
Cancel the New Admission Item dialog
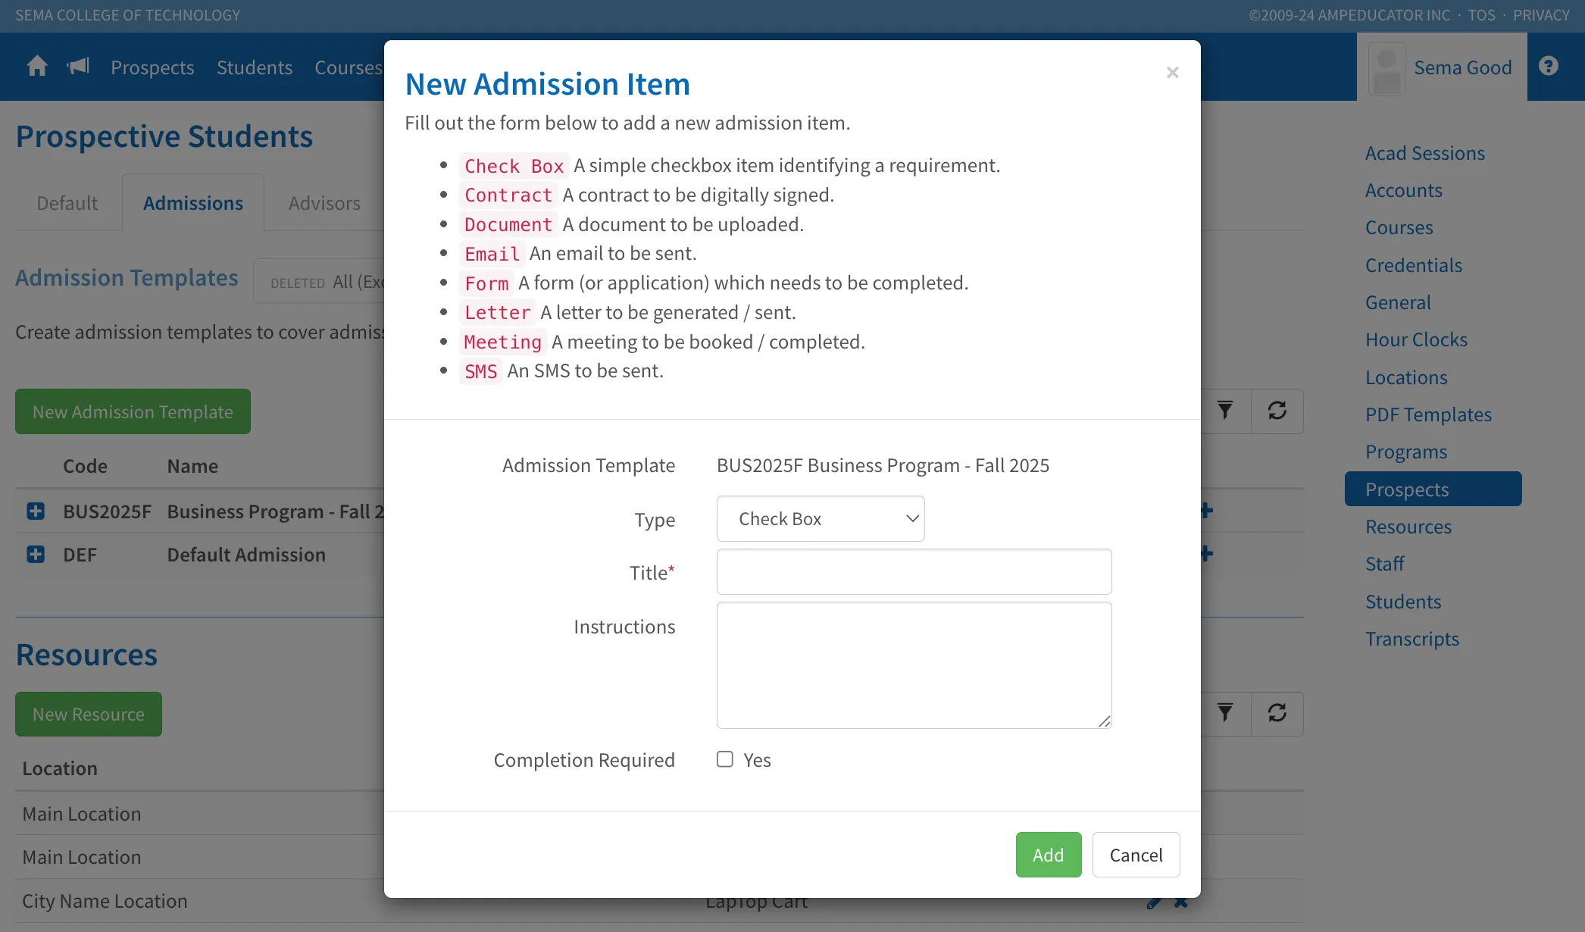[x=1136, y=855]
